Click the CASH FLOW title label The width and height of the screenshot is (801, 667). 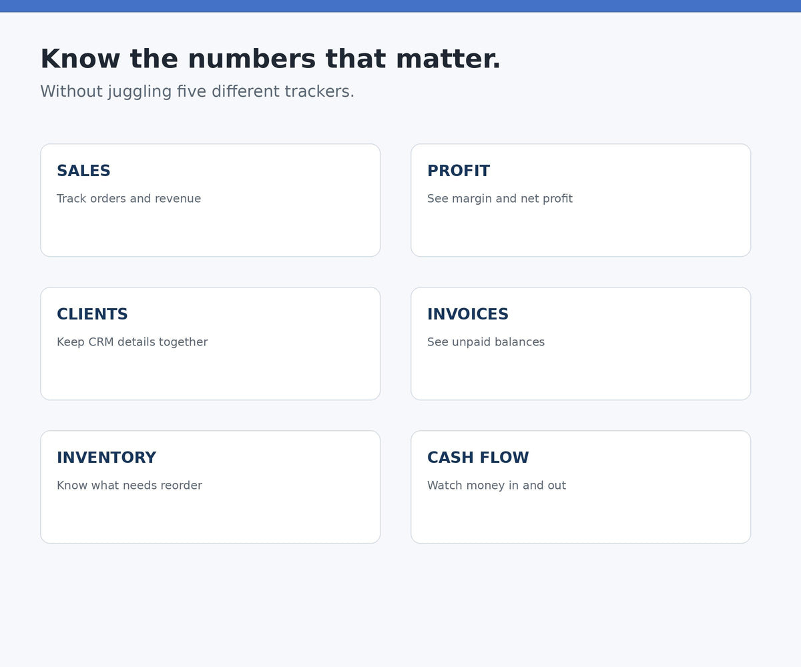[x=478, y=458]
